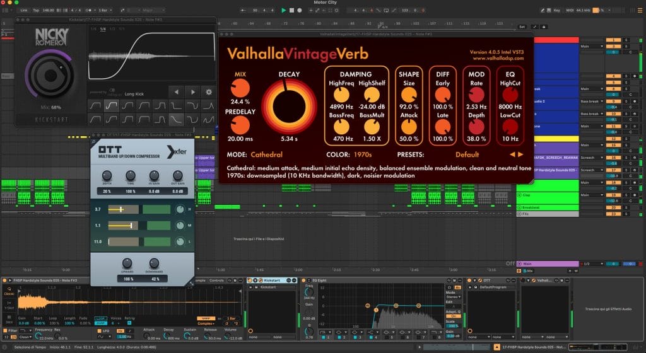
Task: Open the hamburger menu at the top right
Action: click(640, 10)
